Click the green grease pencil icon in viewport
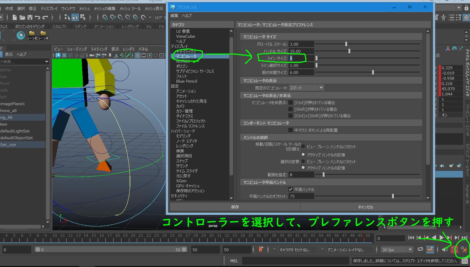This screenshot has width=470, height=267. point(128,55)
